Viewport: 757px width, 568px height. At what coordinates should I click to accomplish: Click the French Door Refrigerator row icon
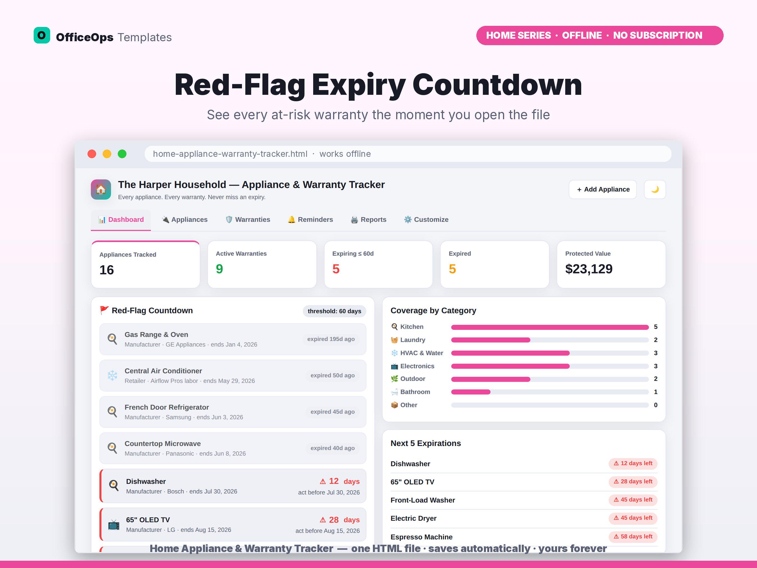(x=112, y=411)
